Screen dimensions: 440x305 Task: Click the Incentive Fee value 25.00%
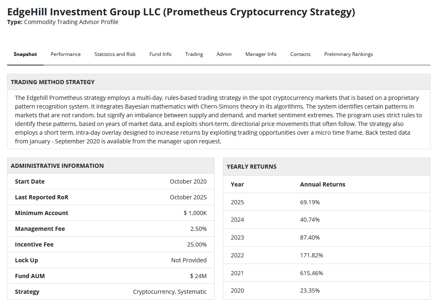[x=197, y=244]
